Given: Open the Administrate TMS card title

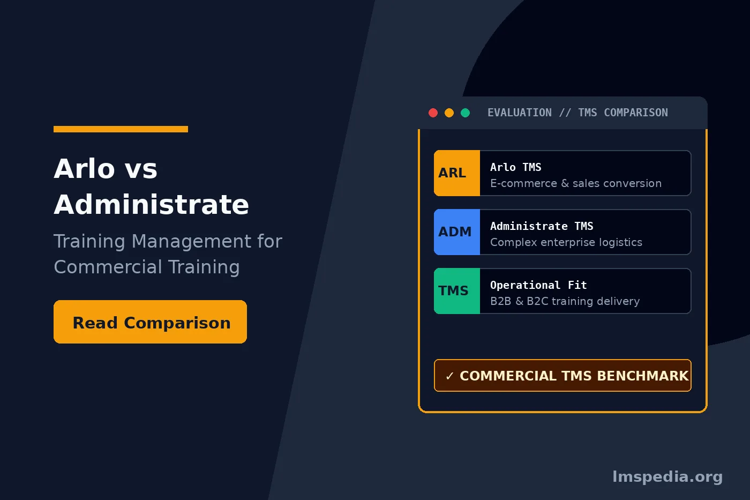Looking at the screenshot, I should pyautogui.click(x=542, y=226).
